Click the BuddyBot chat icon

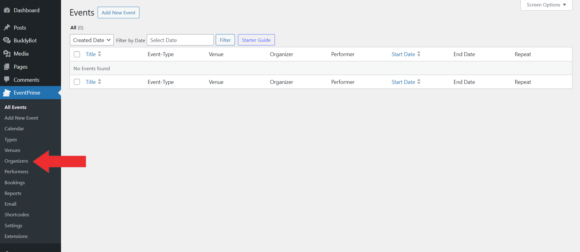7,40
